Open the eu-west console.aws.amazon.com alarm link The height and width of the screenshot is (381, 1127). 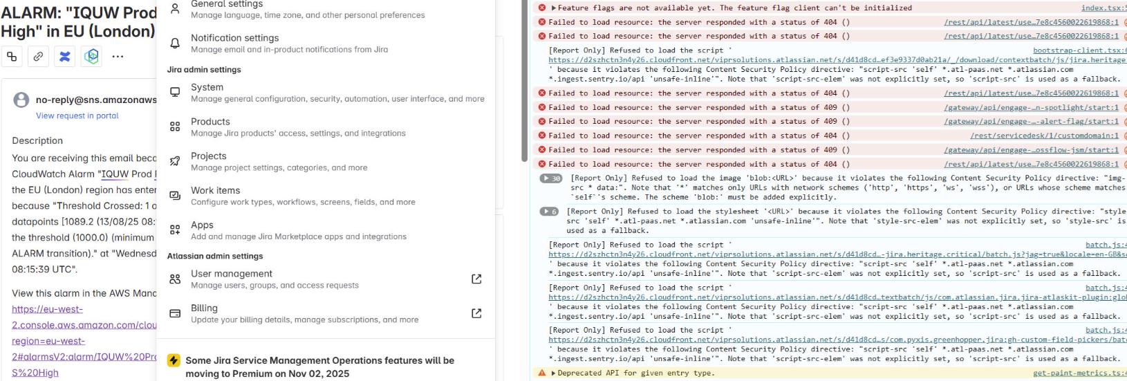tap(84, 341)
